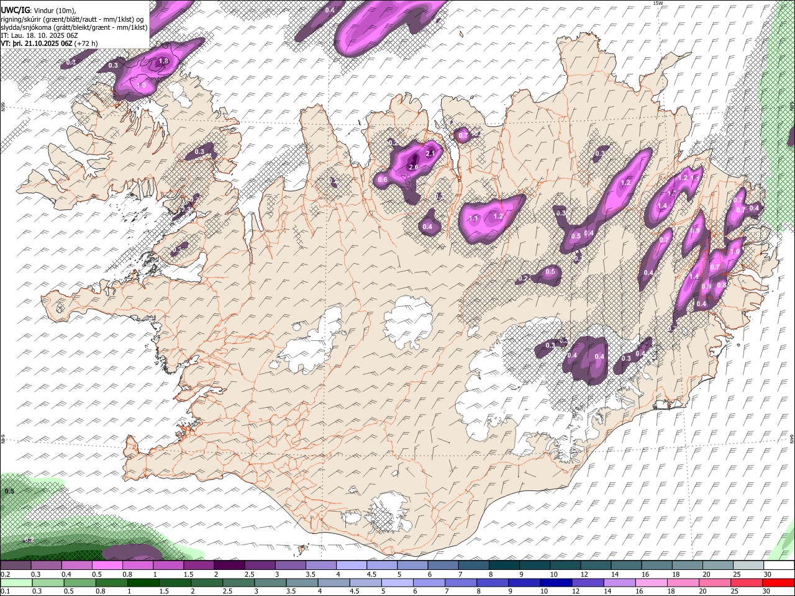Click the lightest green swatch between 0.1 and 0.3

point(16,582)
